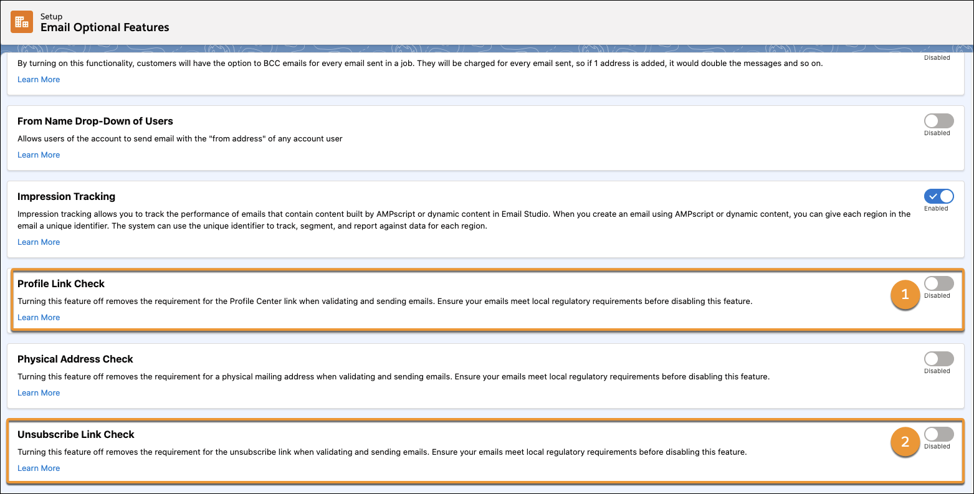Click the Enabled label beside Impression Tracking
The image size is (974, 494).
938,209
